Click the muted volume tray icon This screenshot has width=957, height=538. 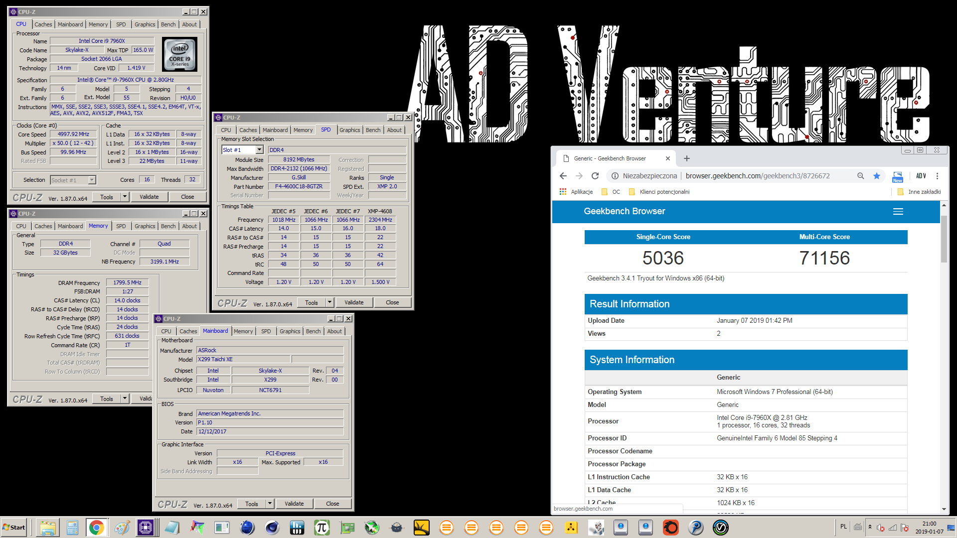(881, 528)
